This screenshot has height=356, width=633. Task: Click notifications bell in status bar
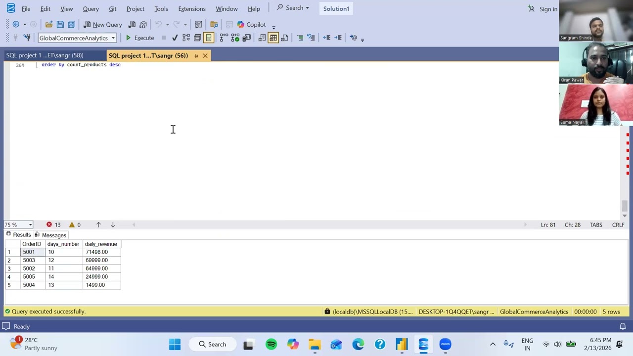623,326
